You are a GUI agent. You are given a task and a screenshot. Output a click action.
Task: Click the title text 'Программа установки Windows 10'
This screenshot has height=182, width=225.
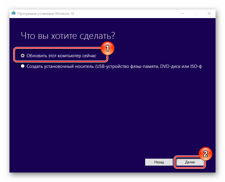click(46, 14)
